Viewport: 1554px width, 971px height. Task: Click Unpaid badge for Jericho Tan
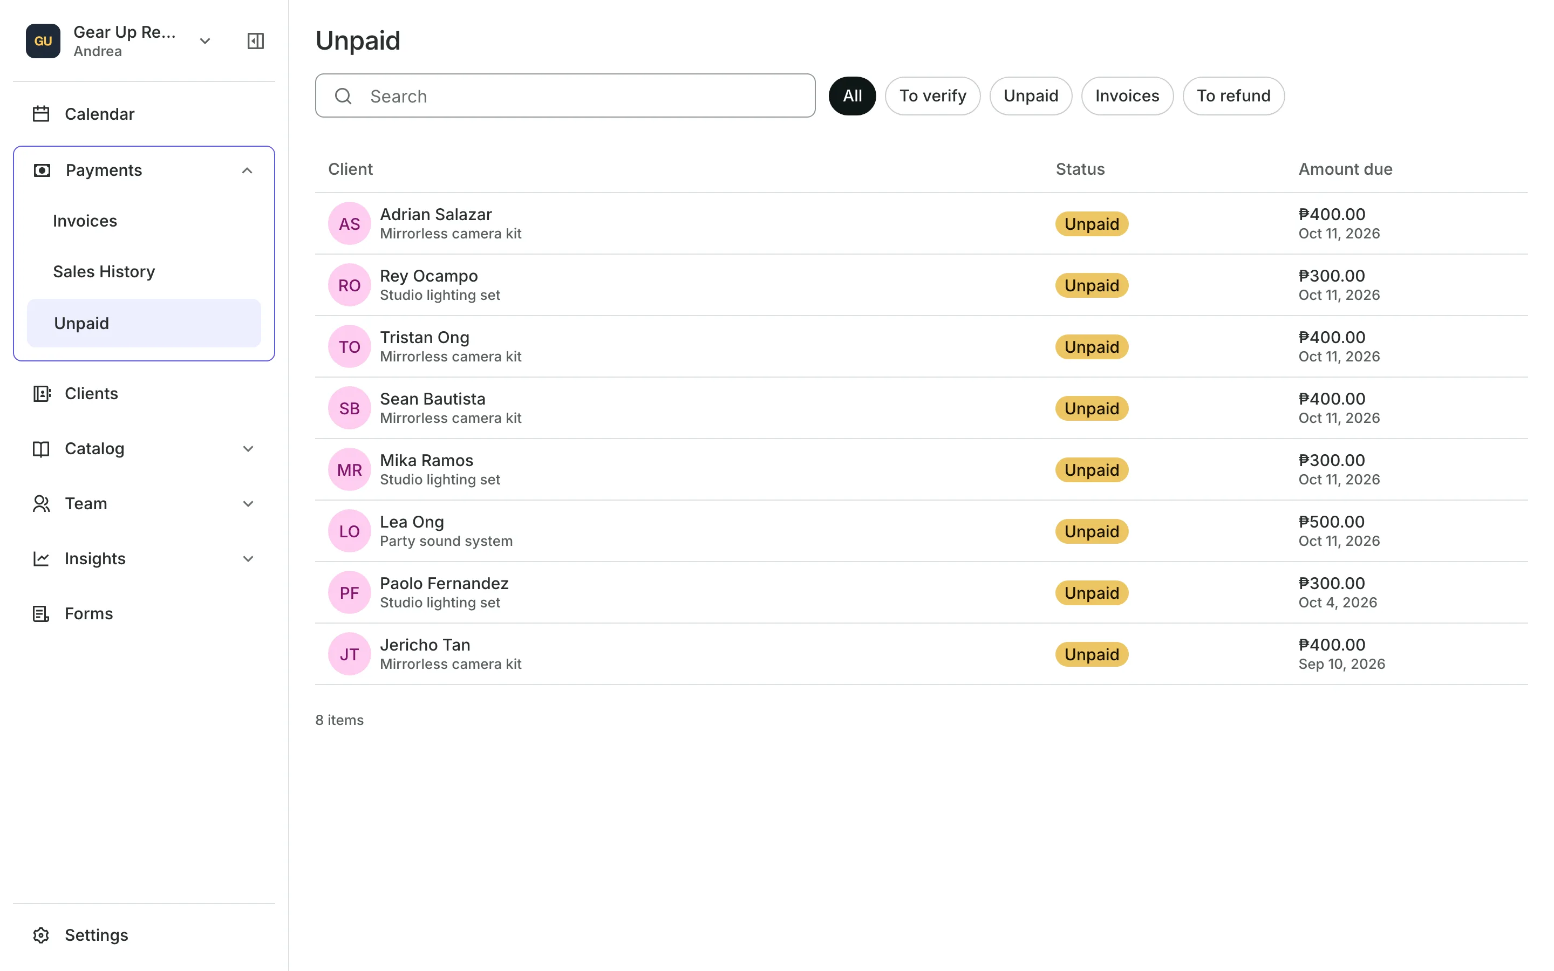(x=1092, y=654)
